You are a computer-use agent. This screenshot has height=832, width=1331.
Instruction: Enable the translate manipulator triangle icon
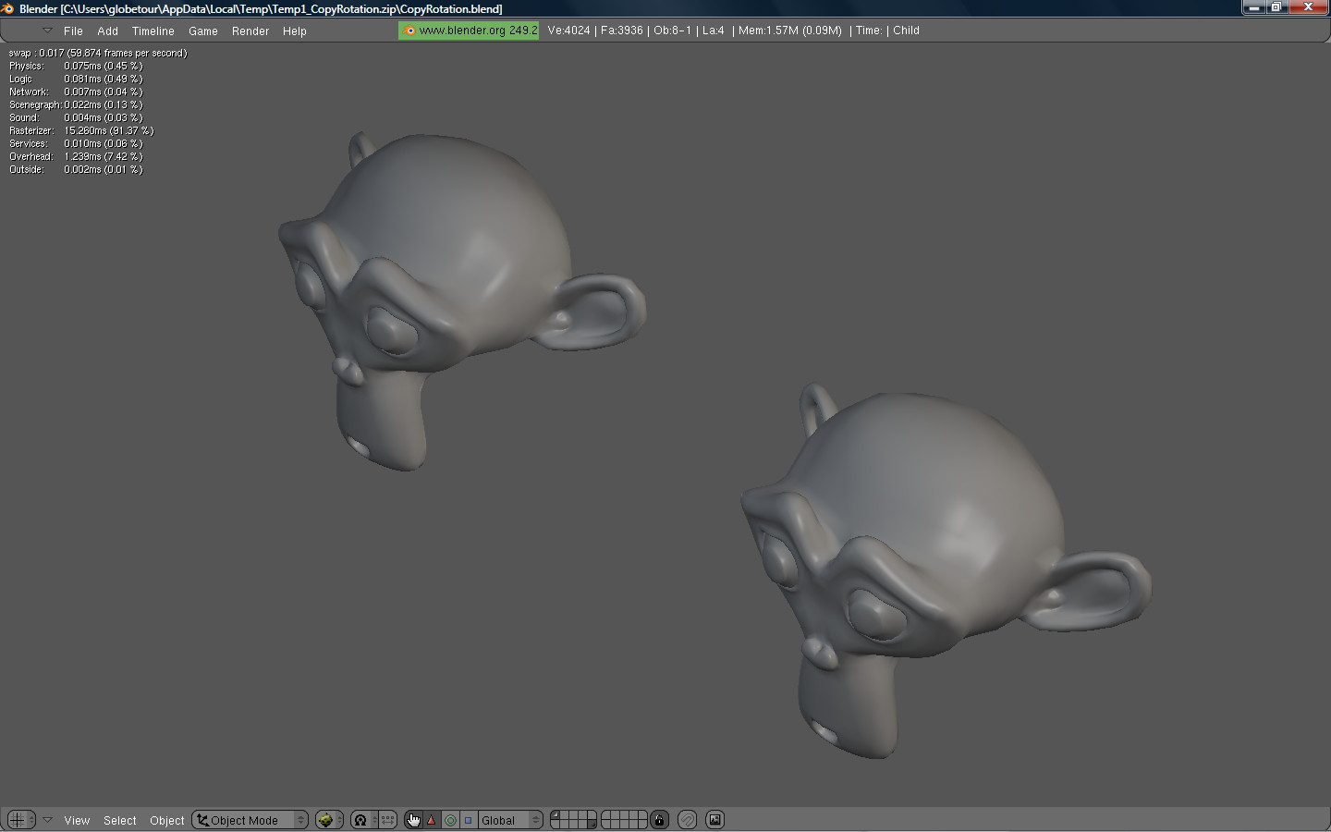tap(432, 820)
